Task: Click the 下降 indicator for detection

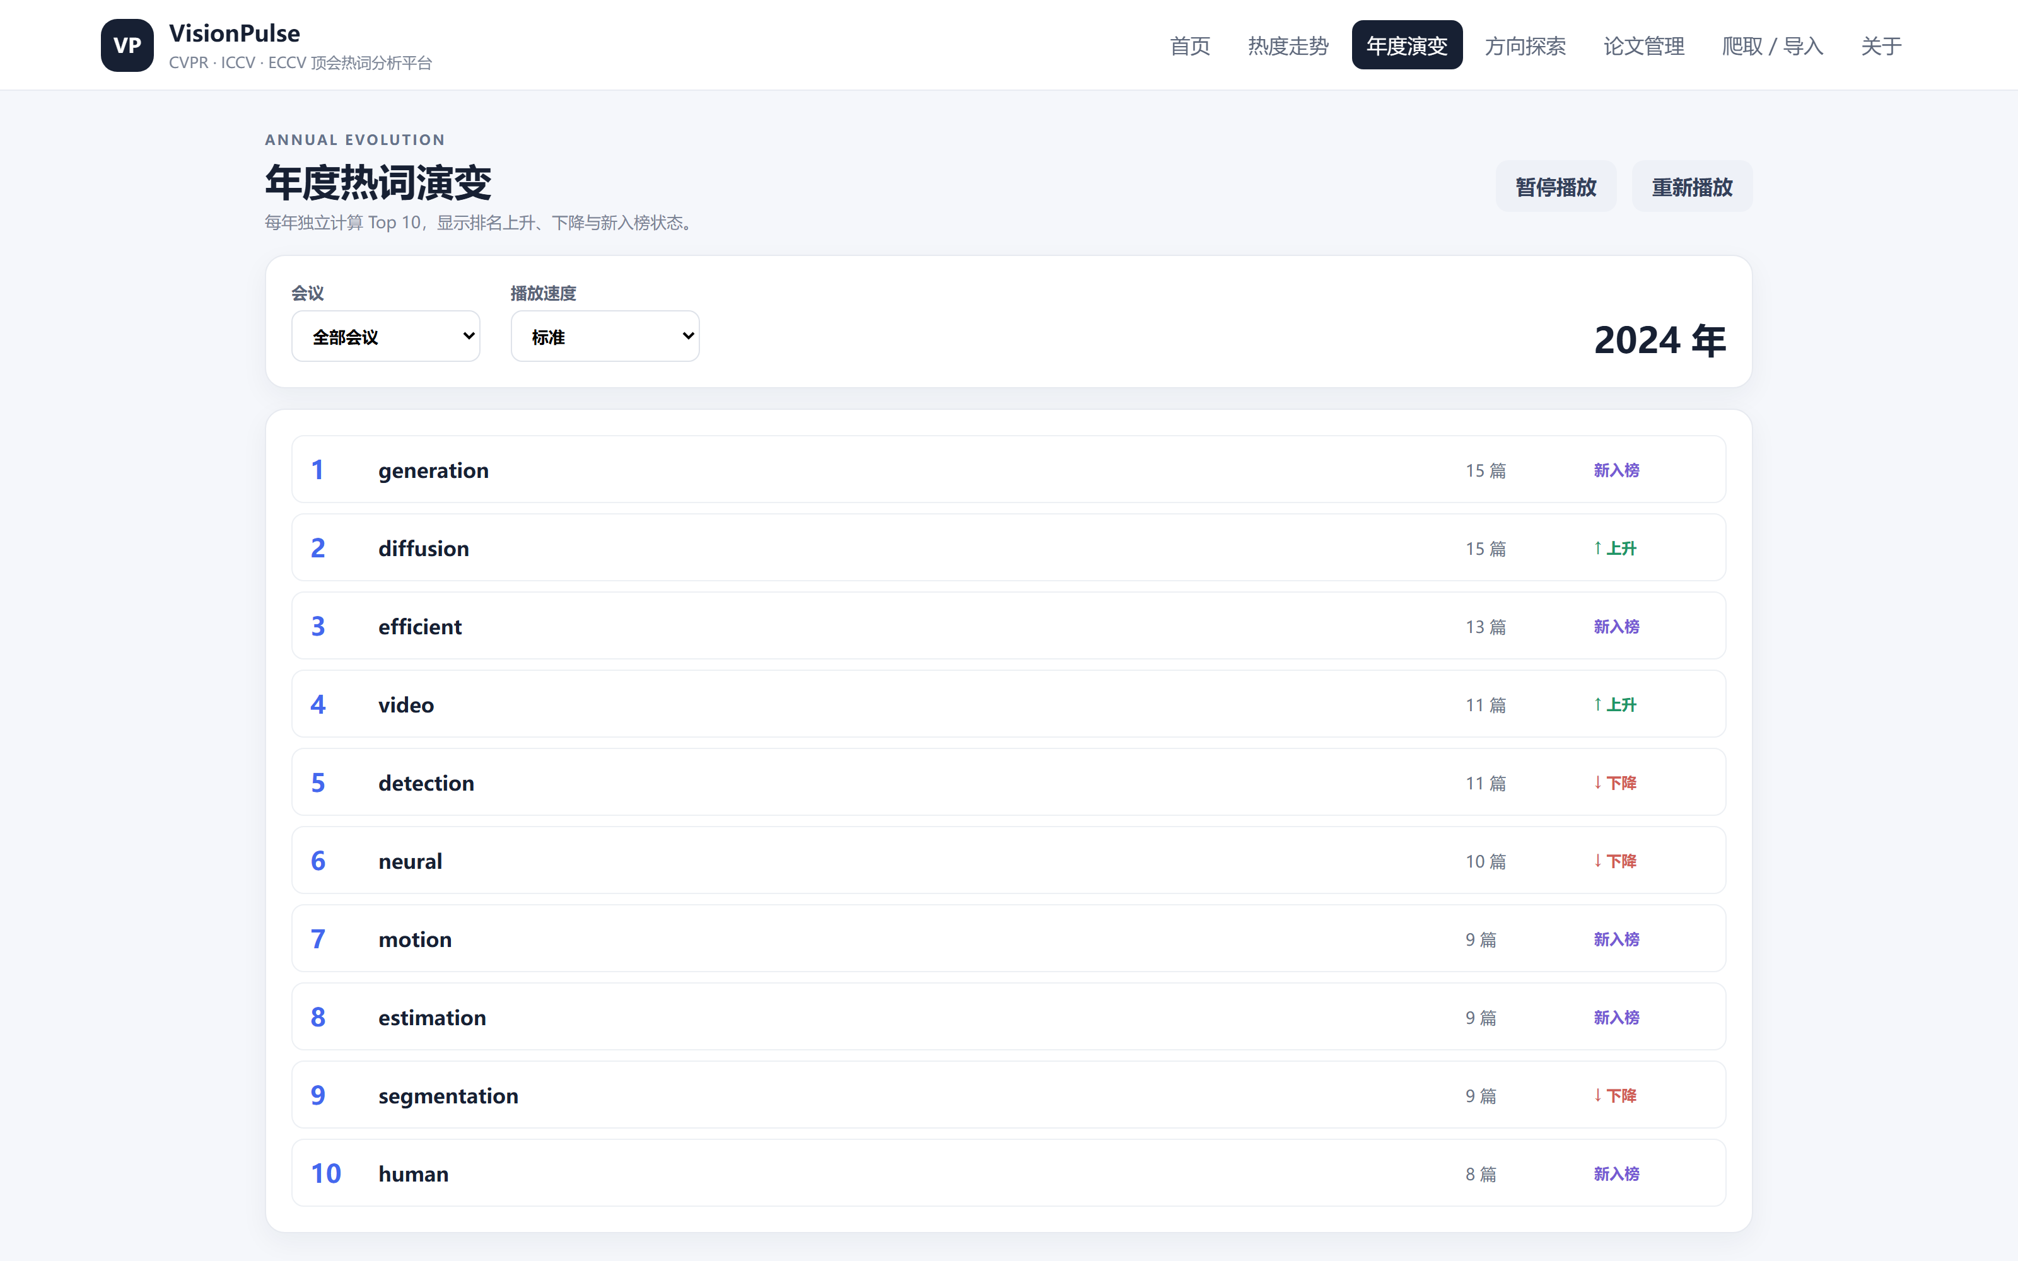Action: pos(1614,783)
